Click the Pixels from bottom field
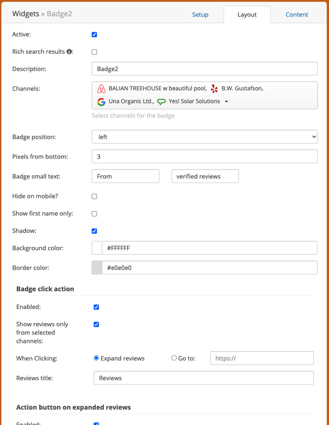The height and width of the screenshot is (425, 329). pyautogui.click(x=205, y=157)
